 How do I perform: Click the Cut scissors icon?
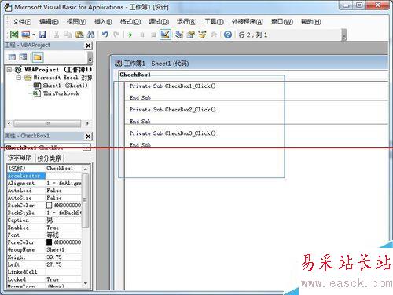[57, 35]
